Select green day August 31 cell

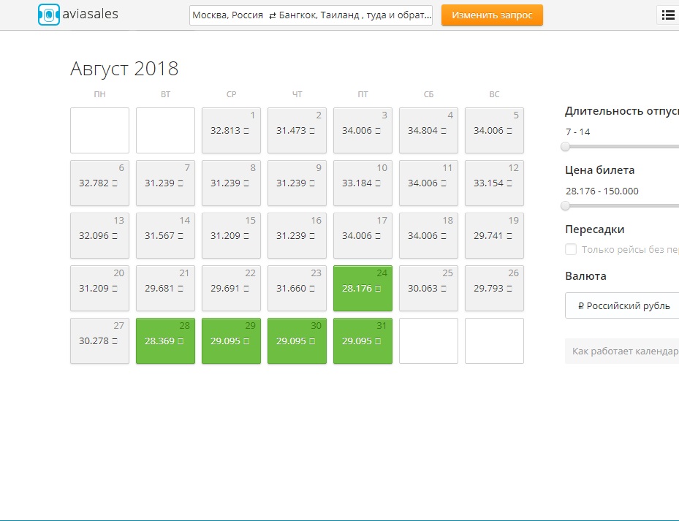point(363,341)
